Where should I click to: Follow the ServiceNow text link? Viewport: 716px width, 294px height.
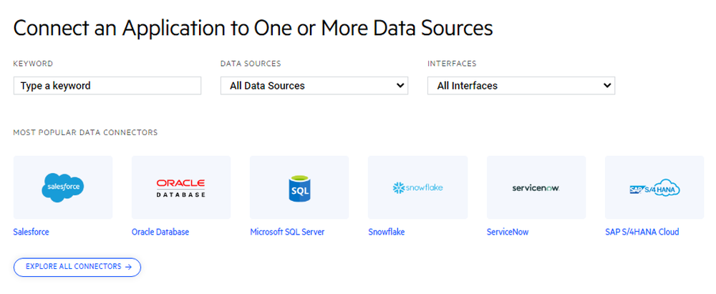coord(508,232)
